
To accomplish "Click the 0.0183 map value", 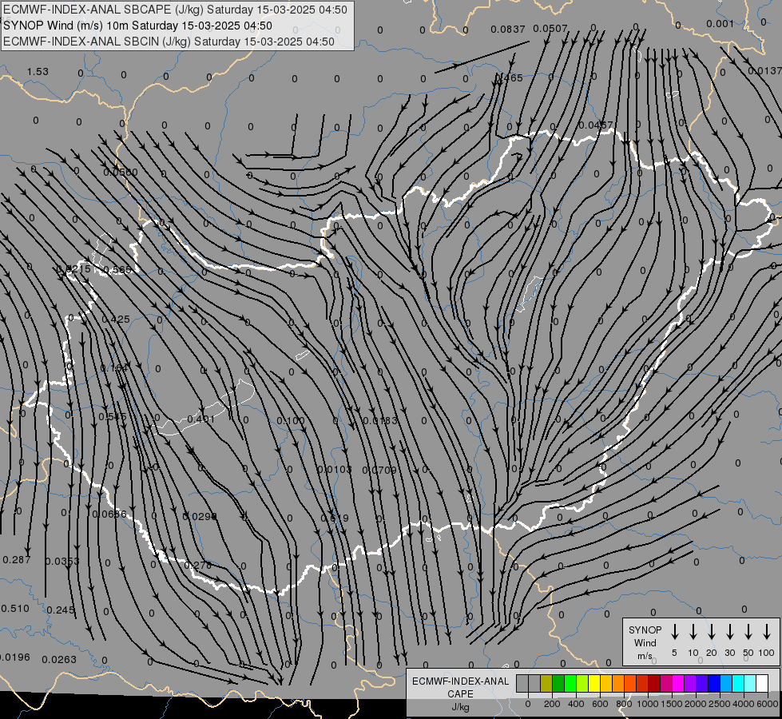I will [x=380, y=421].
